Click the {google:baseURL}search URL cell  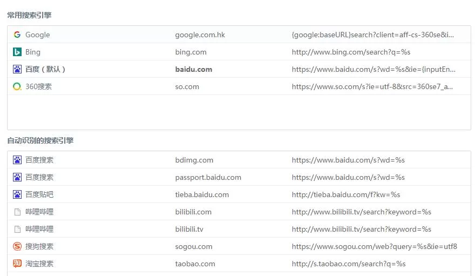coord(373,35)
